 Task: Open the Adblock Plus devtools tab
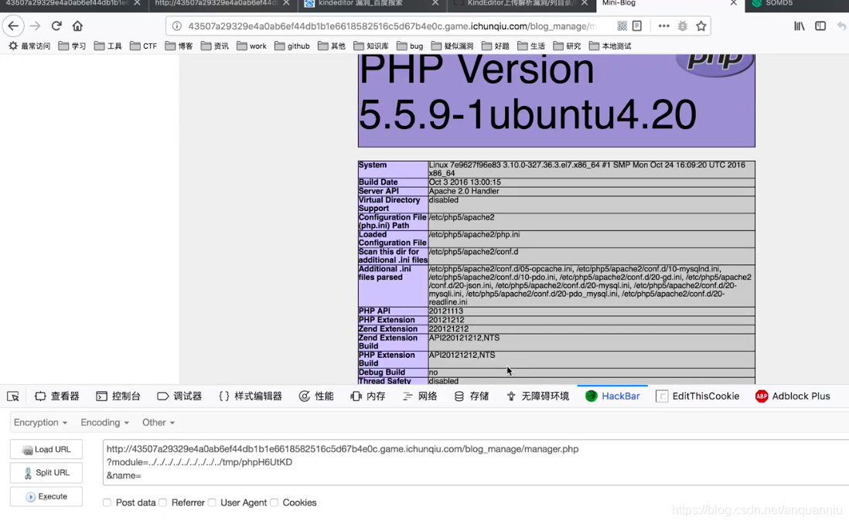(793, 396)
